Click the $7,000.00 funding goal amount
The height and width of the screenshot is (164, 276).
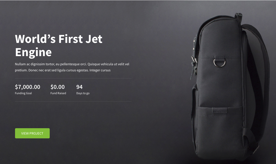(x=28, y=87)
